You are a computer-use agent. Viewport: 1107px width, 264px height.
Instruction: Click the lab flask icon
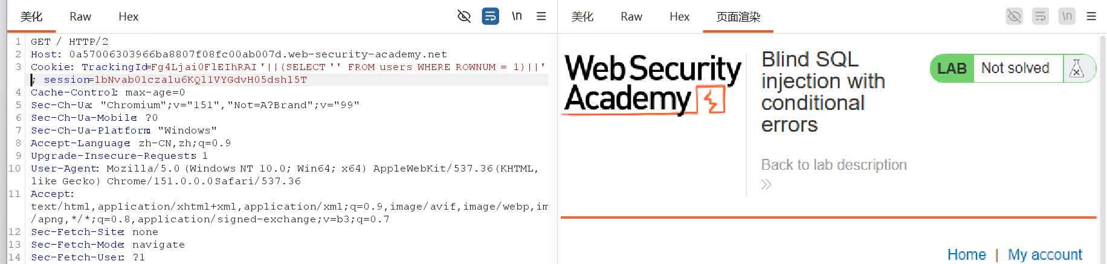(x=1077, y=68)
